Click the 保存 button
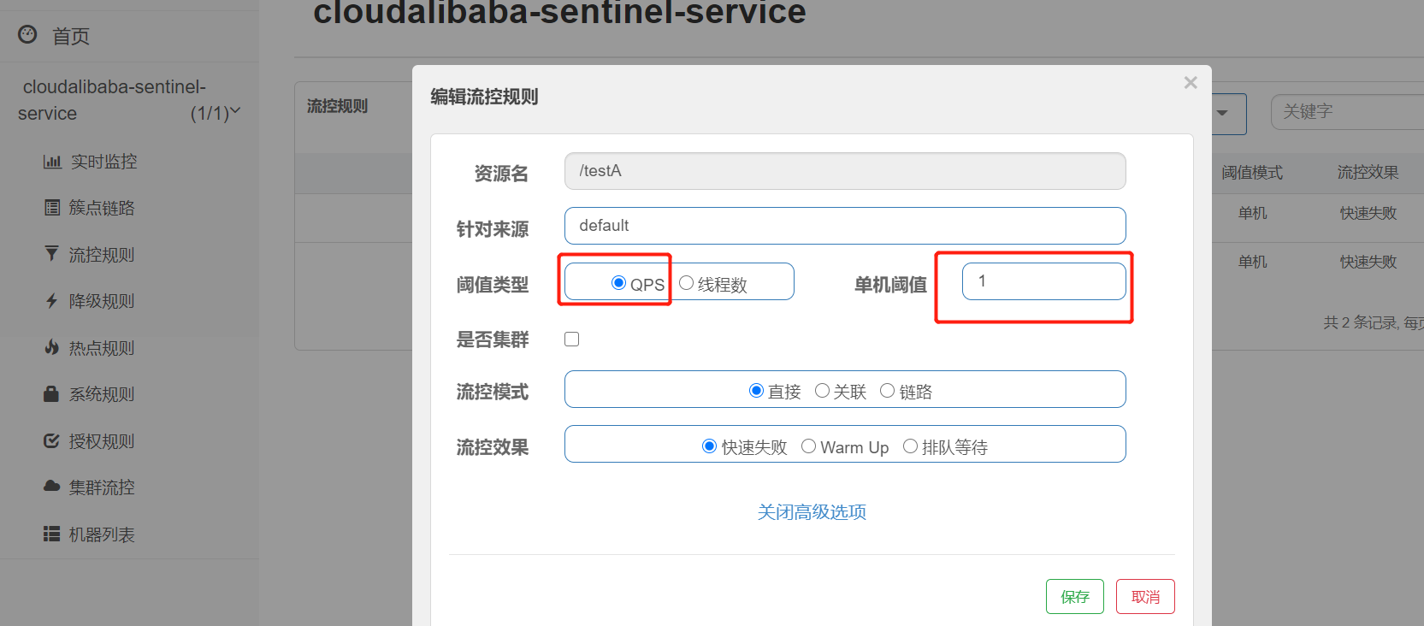 (1074, 597)
